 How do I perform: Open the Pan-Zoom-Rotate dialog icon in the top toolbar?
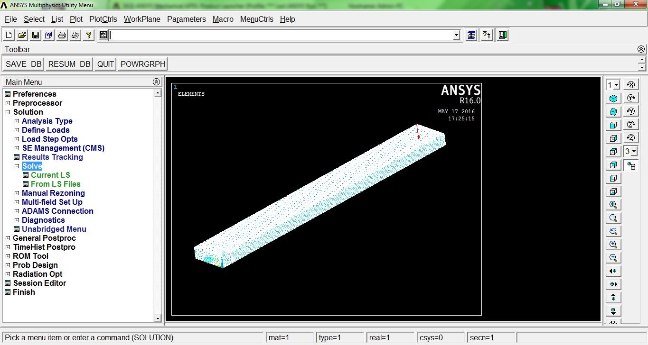[49, 35]
